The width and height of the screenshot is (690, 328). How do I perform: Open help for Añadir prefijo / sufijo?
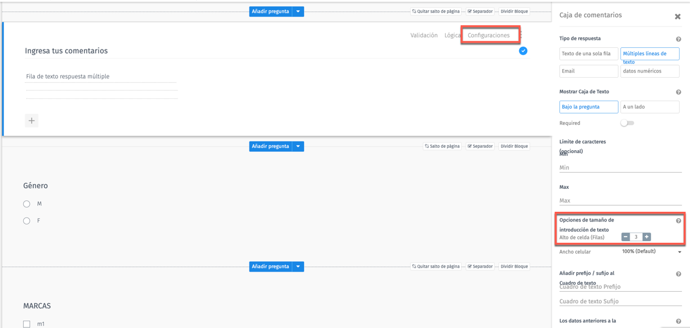(x=678, y=274)
